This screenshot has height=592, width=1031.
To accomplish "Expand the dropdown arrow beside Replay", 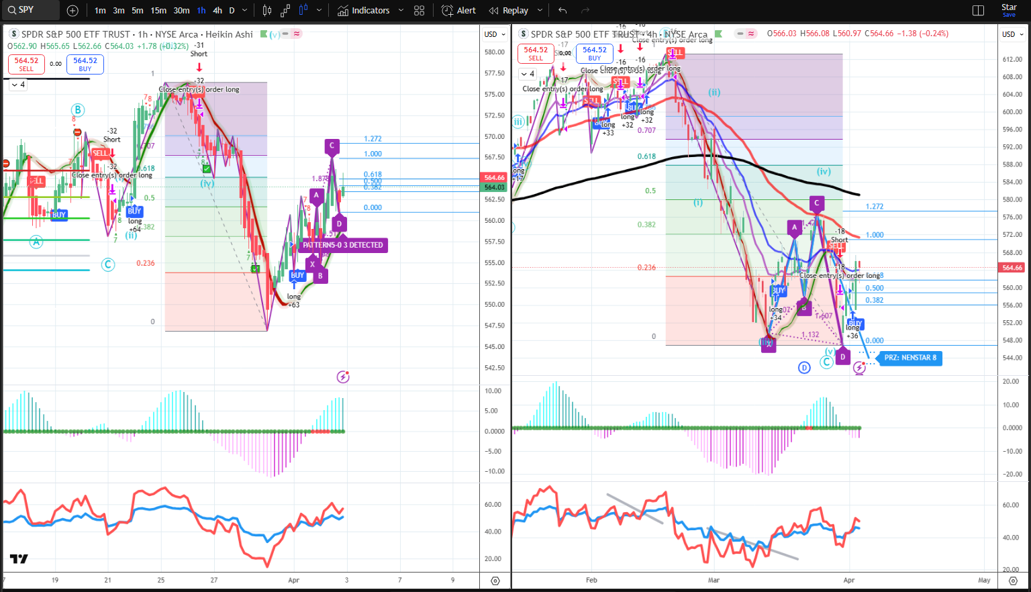I will [538, 11].
